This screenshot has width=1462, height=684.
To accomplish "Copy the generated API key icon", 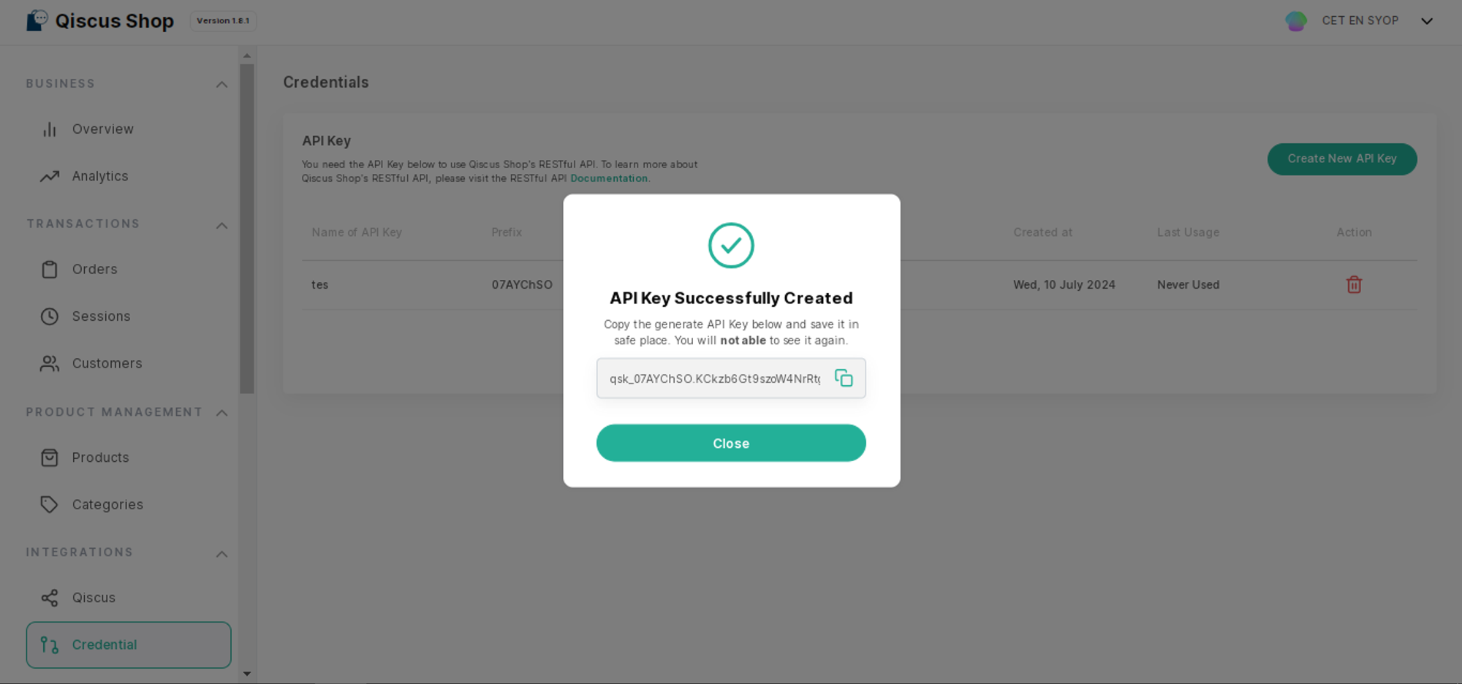I will (844, 378).
